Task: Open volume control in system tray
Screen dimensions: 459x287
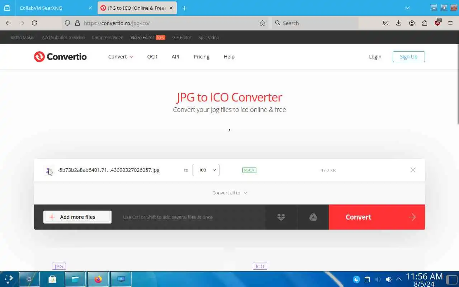Action: coord(388,279)
